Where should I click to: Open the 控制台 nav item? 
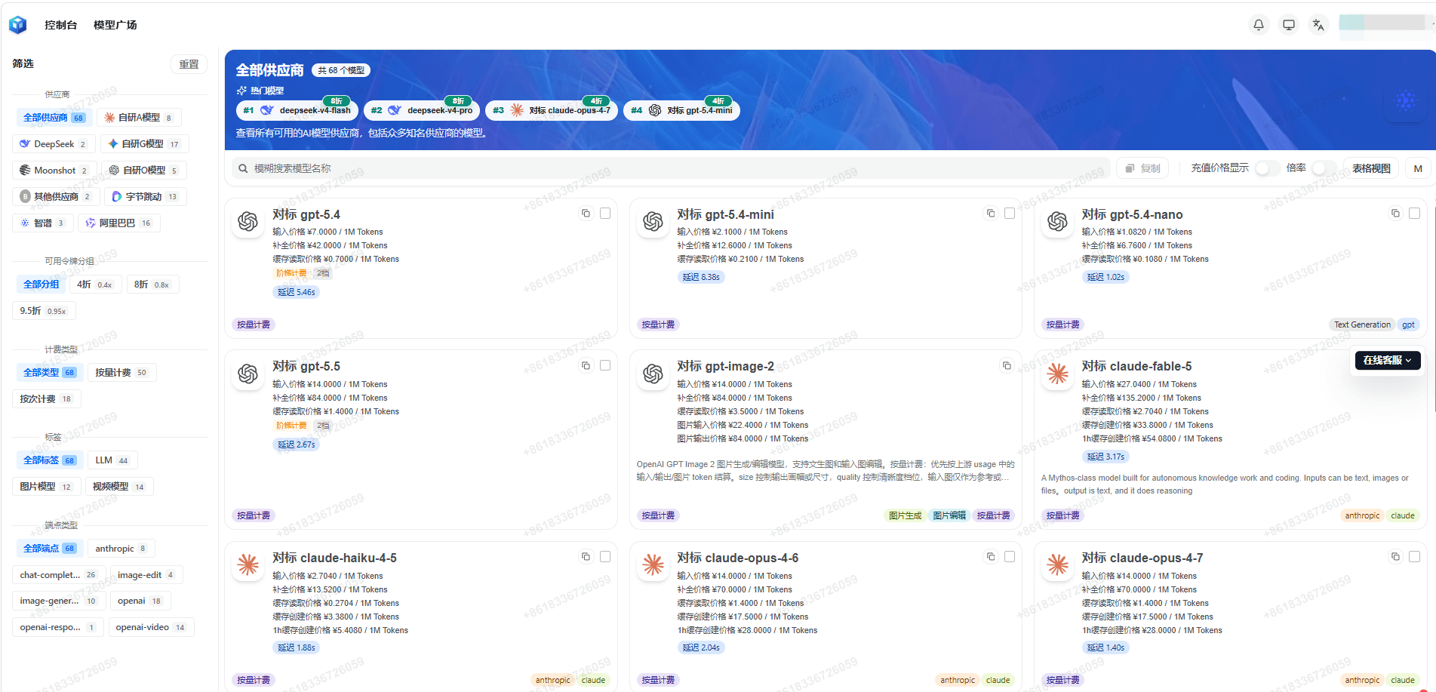point(61,25)
